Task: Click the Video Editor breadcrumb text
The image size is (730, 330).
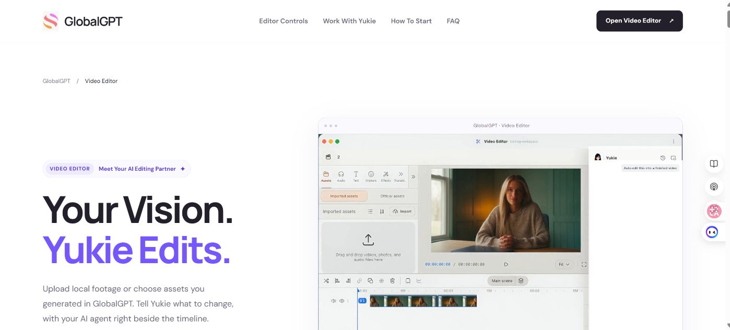Action: [101, 81]
